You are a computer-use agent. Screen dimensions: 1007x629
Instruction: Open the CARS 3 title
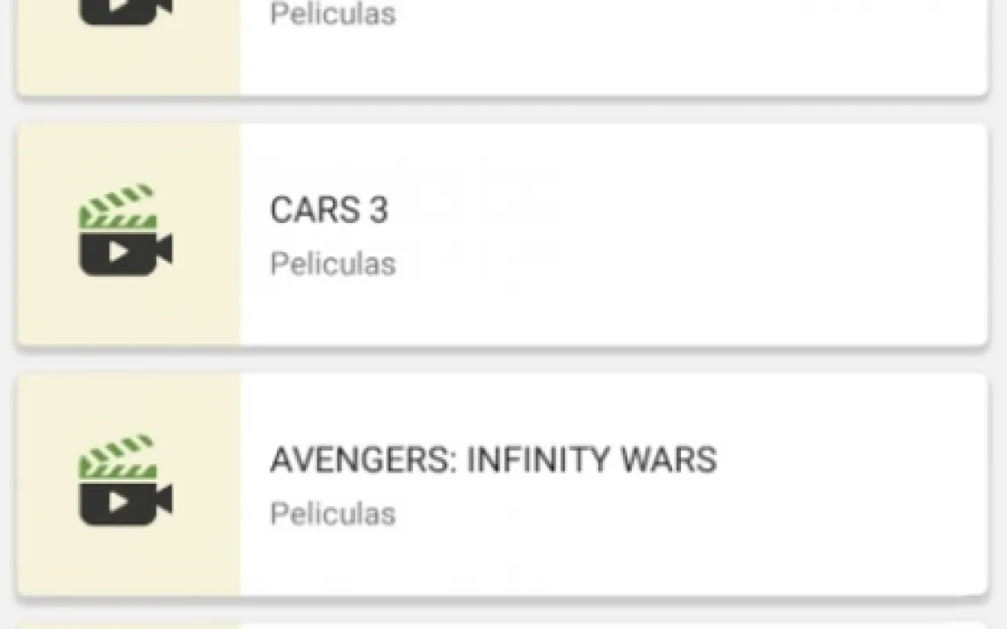(x=329, y=211)
